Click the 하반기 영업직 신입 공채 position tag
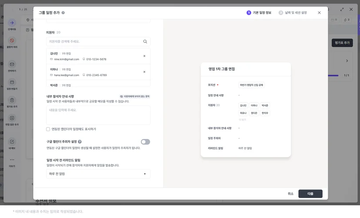360x218 pixels. [251, 85]
